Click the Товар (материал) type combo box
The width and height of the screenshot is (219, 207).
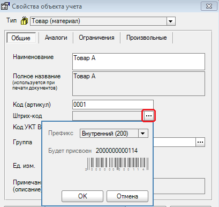coord(103,21)
